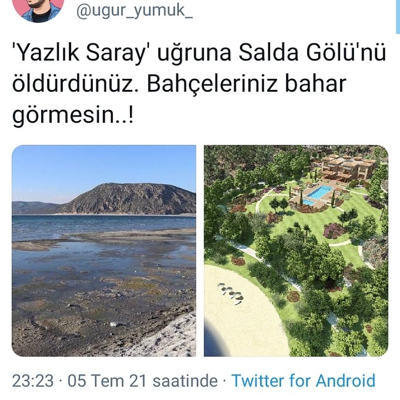The height and width of the screenshot is (400, 400).
Task: Select the 23:23 tweet timestamp
Action: coord(33,381)
